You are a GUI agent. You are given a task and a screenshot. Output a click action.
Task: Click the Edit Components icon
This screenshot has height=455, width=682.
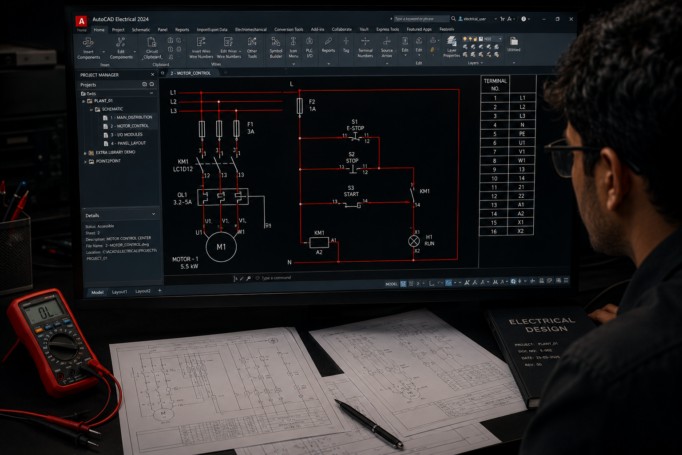tap(121, 42)
